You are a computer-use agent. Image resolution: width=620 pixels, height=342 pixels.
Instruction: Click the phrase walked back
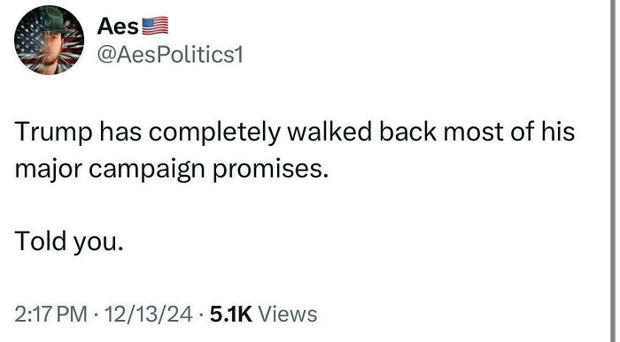(361, 132)
